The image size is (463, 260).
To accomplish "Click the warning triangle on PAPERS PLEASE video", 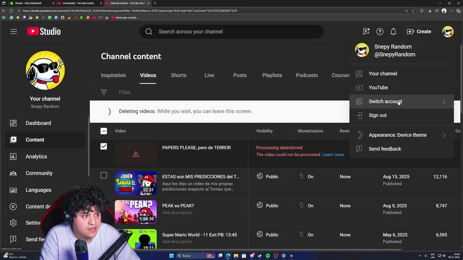I will pos(136,154).
